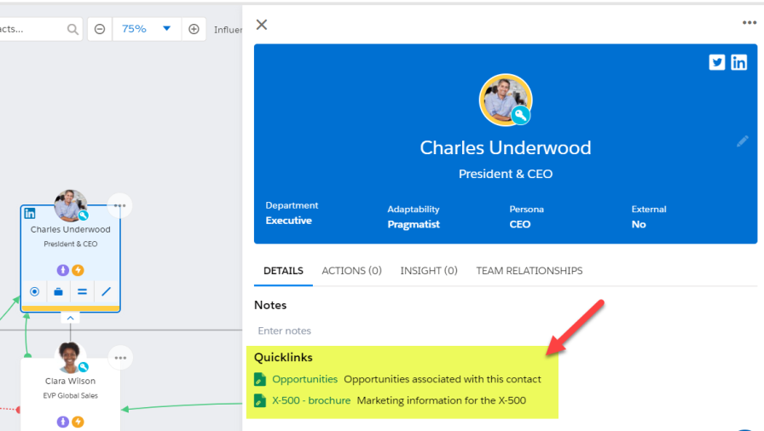Screen dimensions: 764x431
Task: Click the pencil edit icon on contact card
Action: coord(743,141)
